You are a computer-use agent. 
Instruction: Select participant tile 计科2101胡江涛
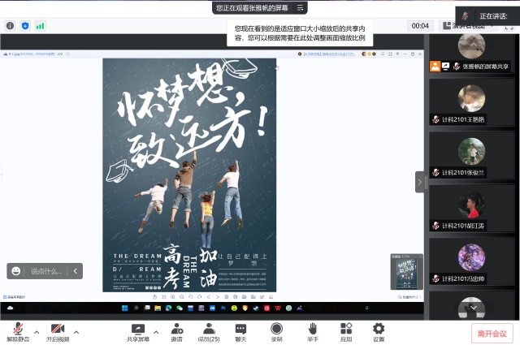[472, 209]
